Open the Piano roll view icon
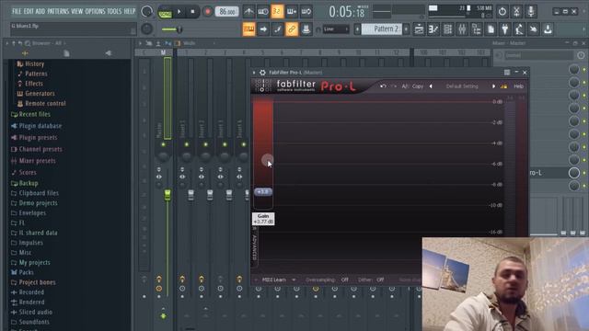 click(433, 29)
